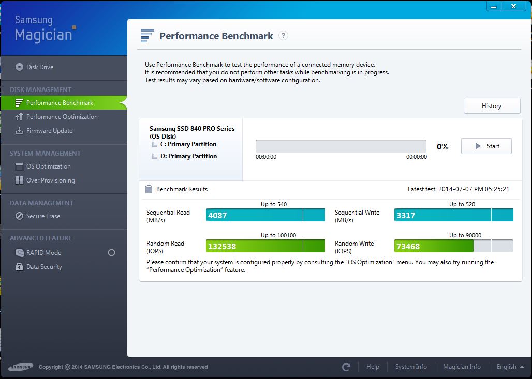
Task: Open the System Info link
Action: [x=411, y=367]
